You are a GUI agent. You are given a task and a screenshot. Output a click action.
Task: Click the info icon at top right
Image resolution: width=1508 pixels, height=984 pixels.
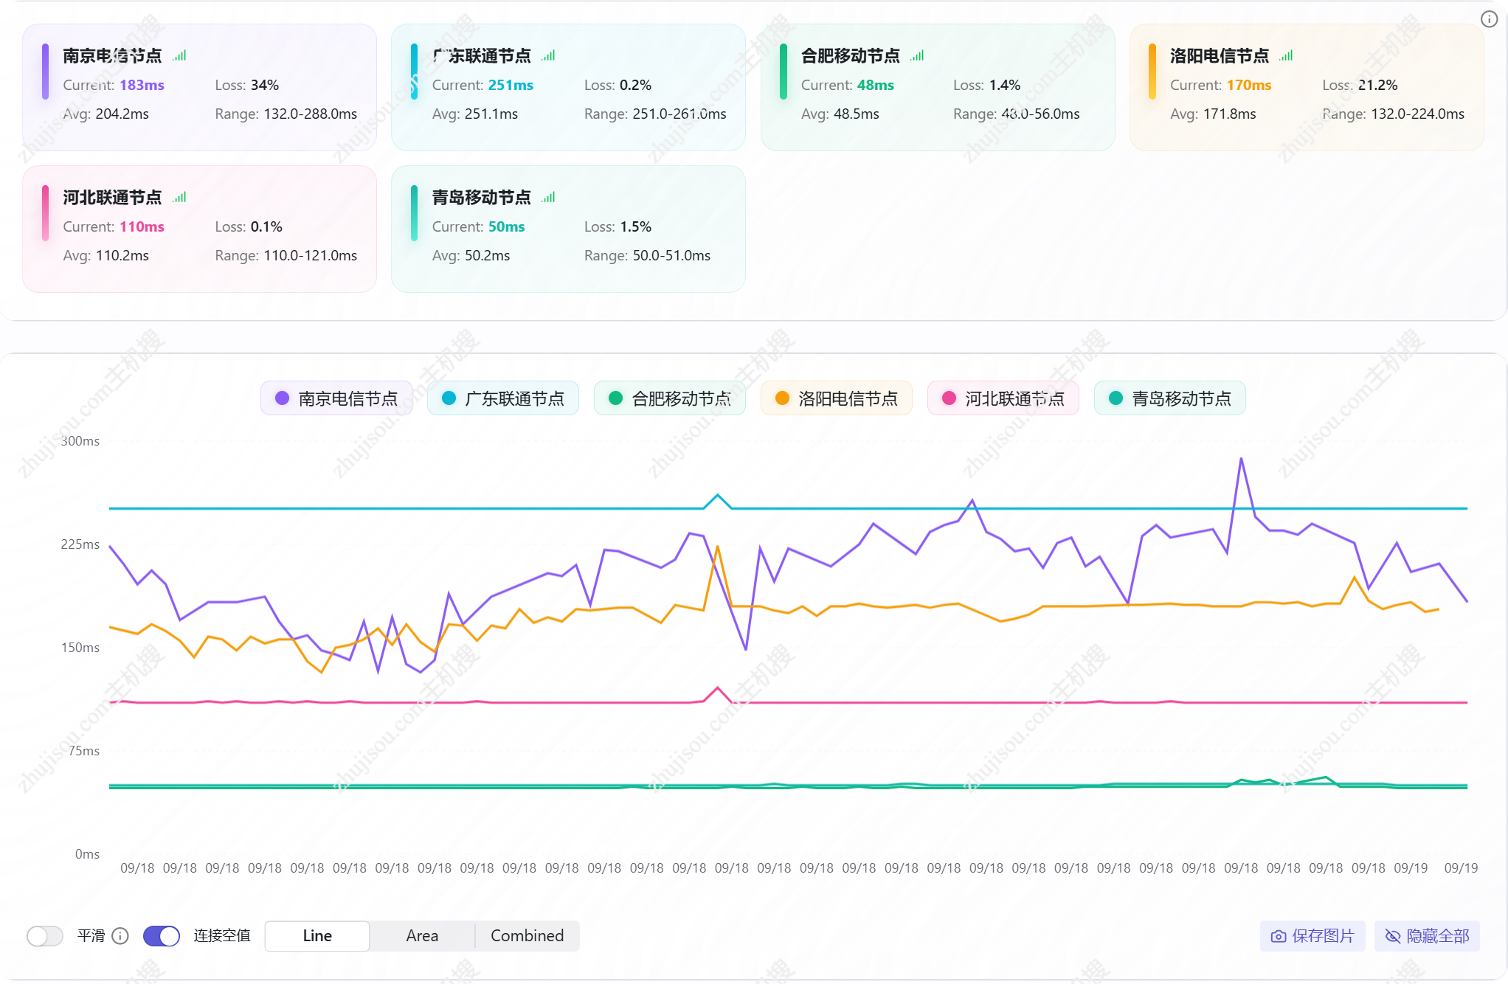[x=1489, y=19]
